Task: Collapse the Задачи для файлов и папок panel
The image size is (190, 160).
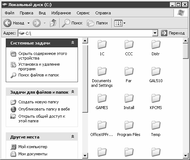Action: click(73, 92)
